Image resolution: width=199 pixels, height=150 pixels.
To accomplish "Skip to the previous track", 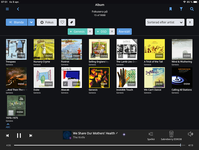I will [x=7, y=136].
